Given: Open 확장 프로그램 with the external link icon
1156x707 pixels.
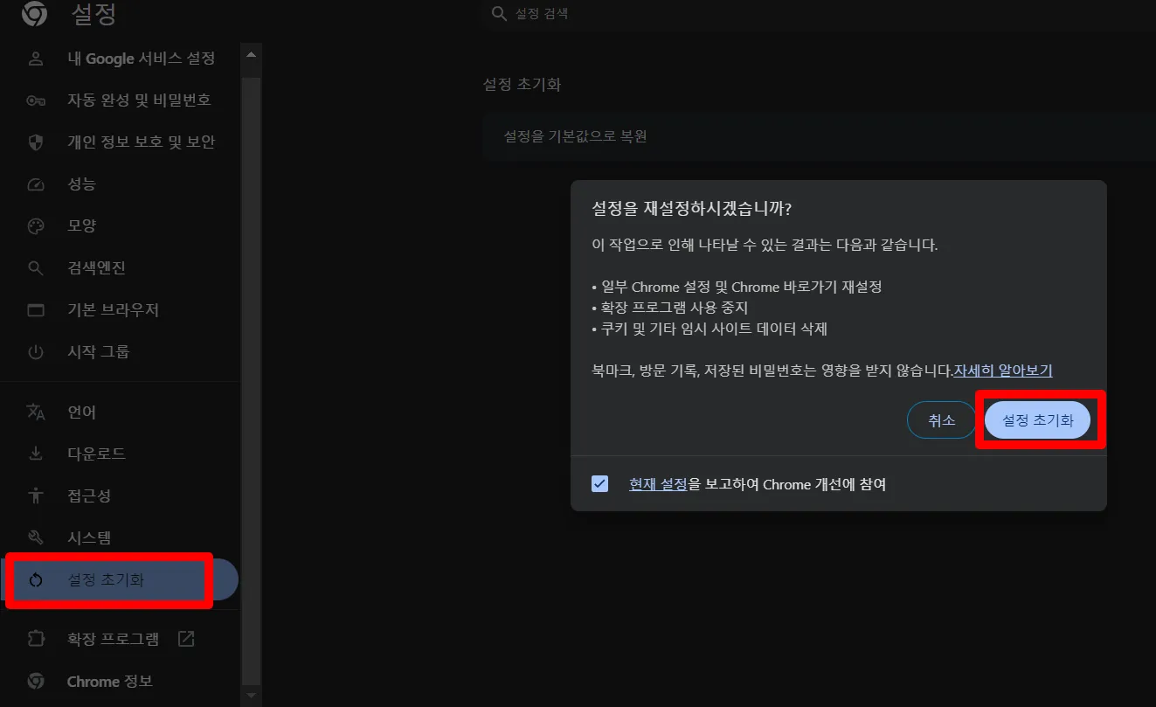Looking at the screenshot, I should 185,639.
